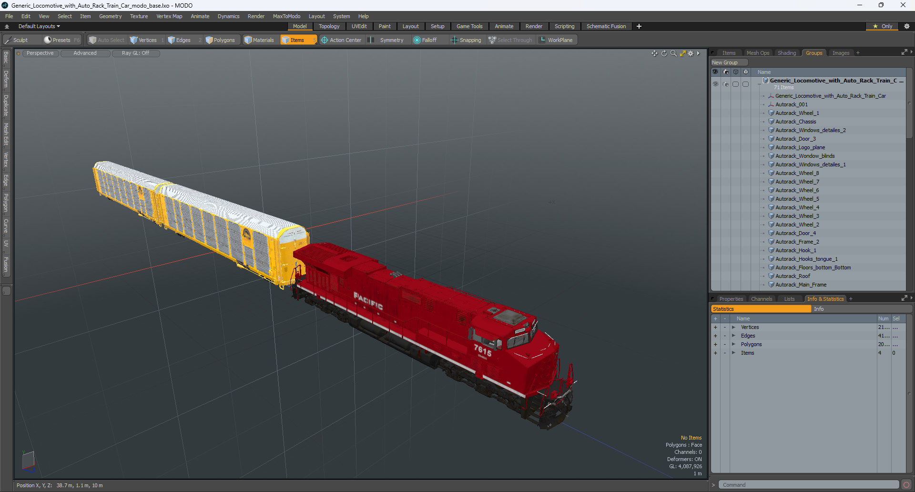Expand the Items statistics row
The width and height of the screenshot is (915, 492).
[733, 353]
